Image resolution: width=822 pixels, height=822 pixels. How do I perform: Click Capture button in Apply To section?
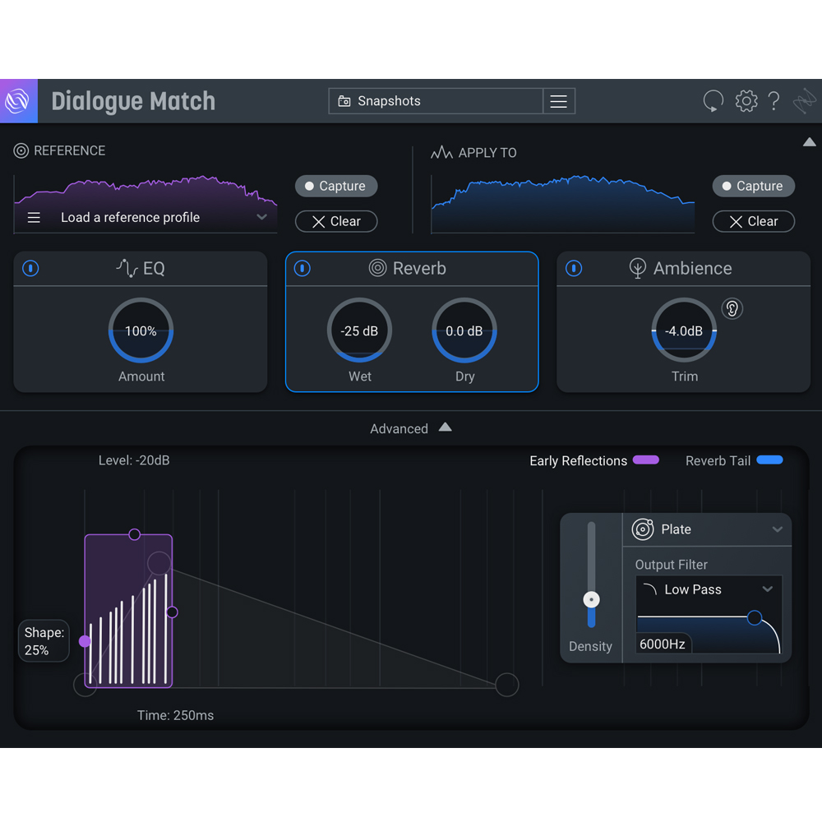[753, 186]
